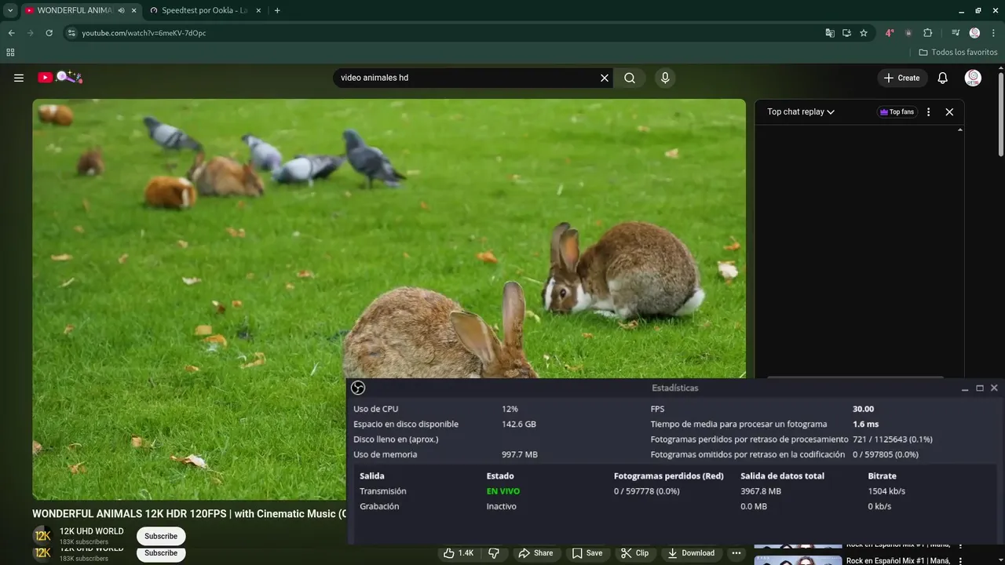Close the Top chat replay panel

click(949, 111)
